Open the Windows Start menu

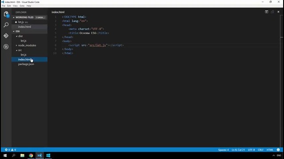[x=5, y=155]
